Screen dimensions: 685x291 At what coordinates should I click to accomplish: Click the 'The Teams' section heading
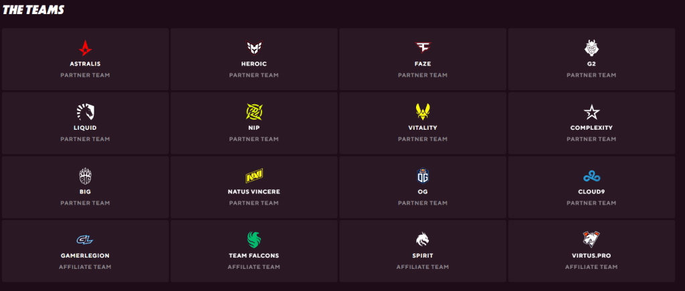pyautogui.click(x=34, y=10)
